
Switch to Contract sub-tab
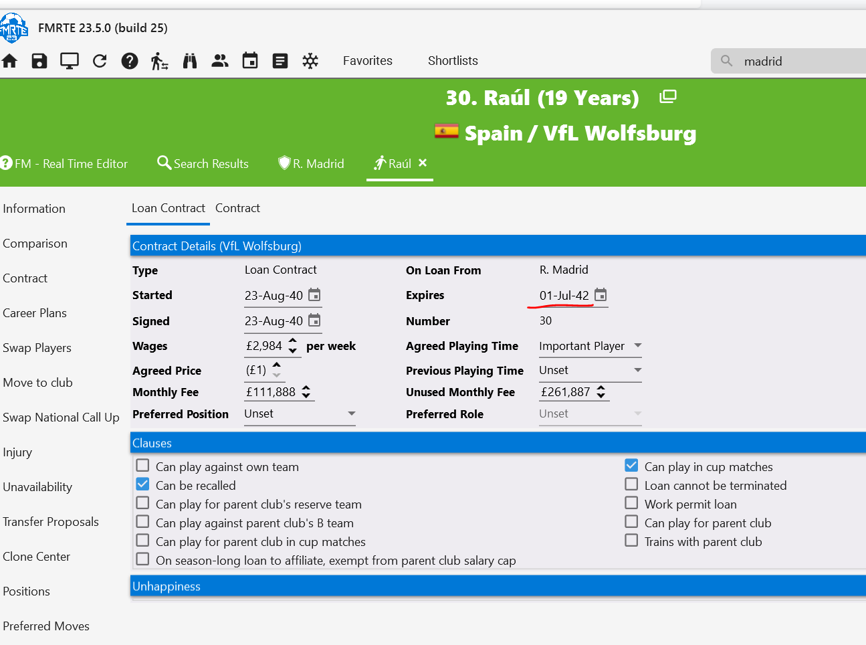237,208
